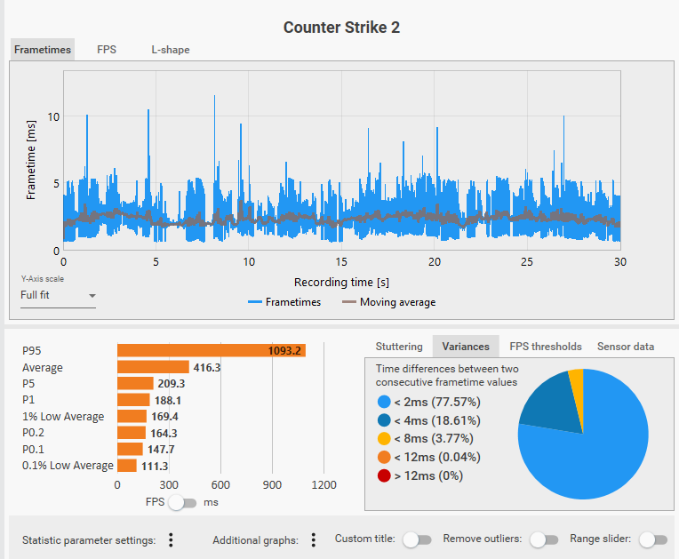Click the orange under-12ms legend circle

(384, 458)
